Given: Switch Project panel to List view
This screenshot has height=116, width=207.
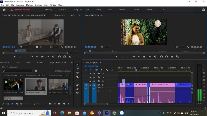Looking at the screenshot, I should [8, 104].
